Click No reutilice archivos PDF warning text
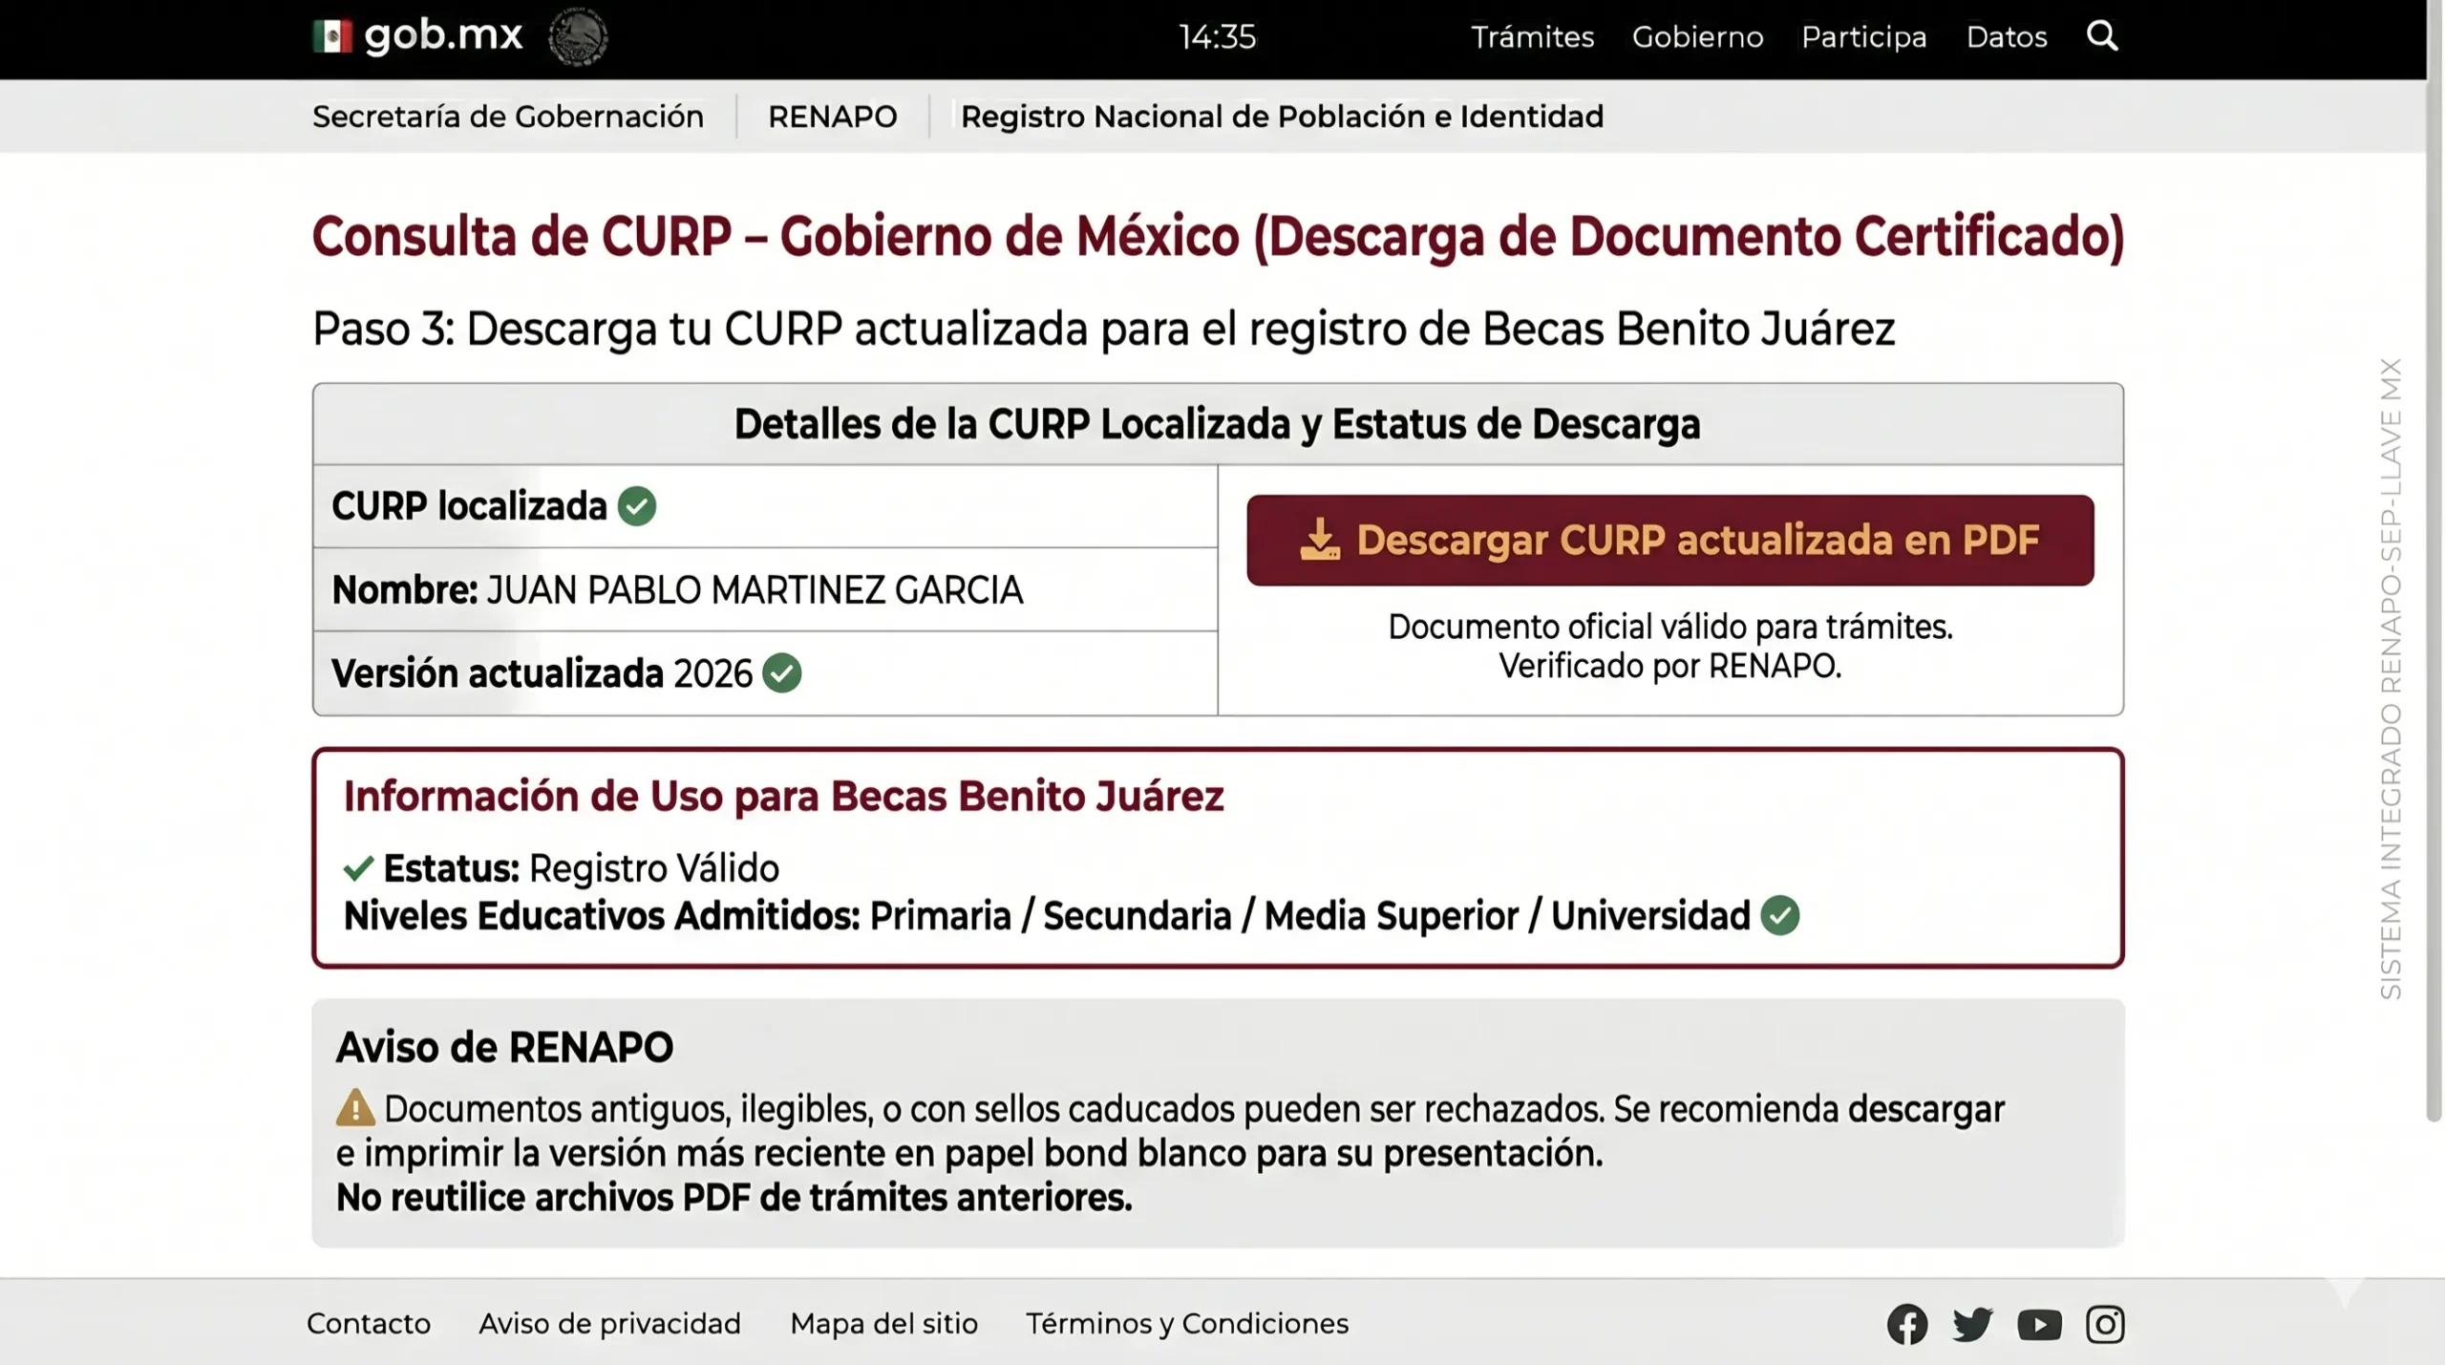This screenshot has height=1365, width=2445. [x=733, y=1198]
